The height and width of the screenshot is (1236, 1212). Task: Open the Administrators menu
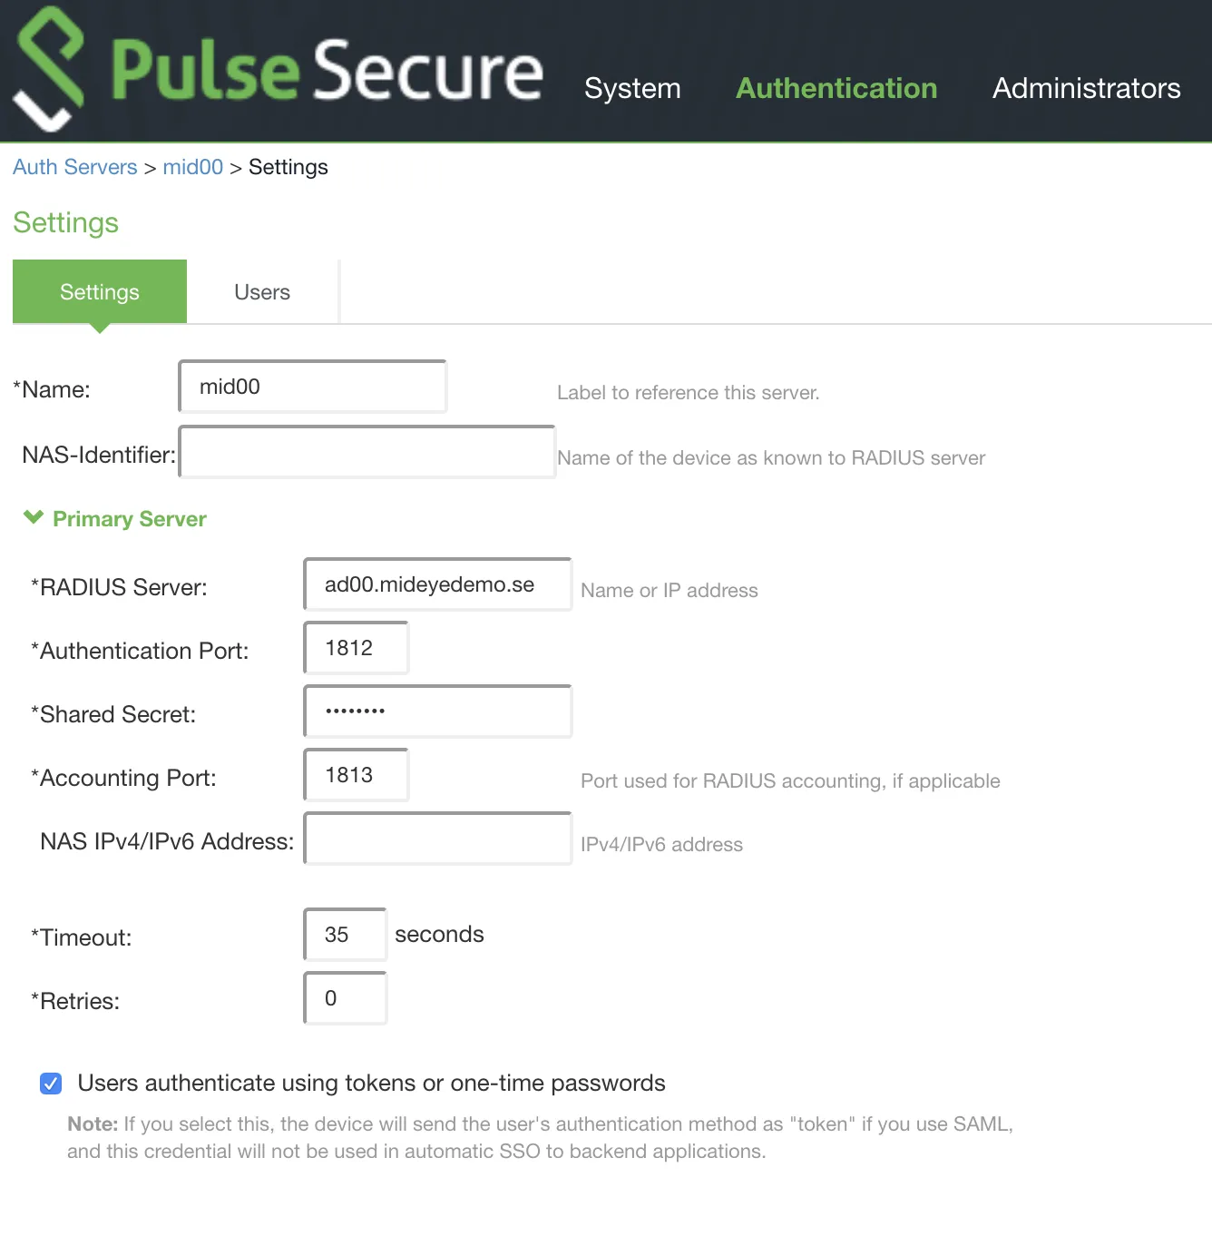[1086, 88]
